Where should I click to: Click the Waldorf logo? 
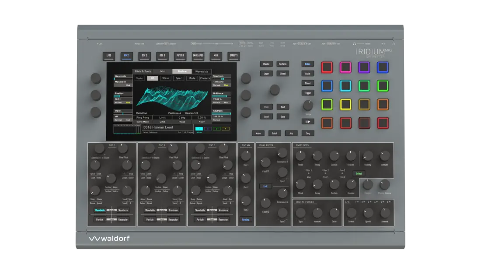click(109, 238)
